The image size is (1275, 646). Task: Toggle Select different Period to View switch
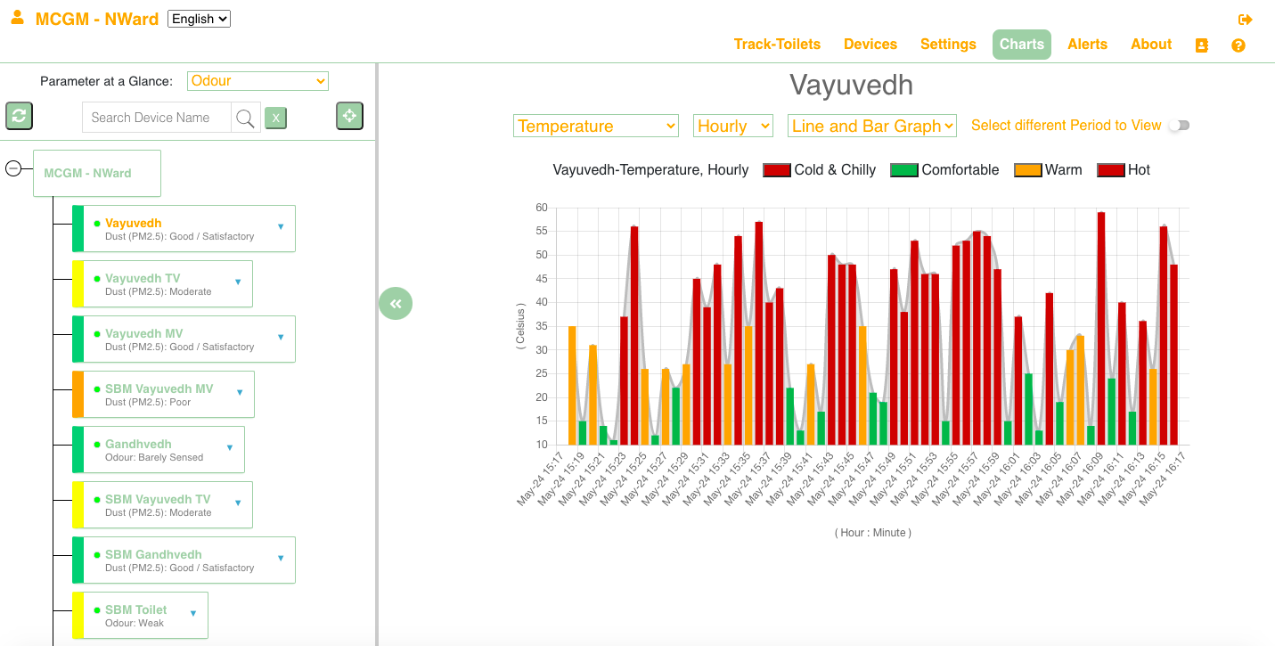pyautogui.click(x=1180, y=126)
